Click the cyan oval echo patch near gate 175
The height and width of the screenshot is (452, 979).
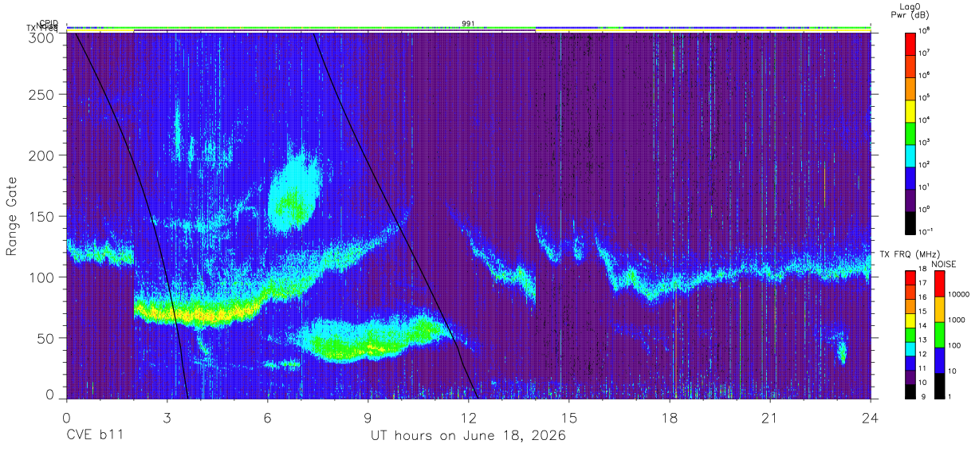(293, 190)
